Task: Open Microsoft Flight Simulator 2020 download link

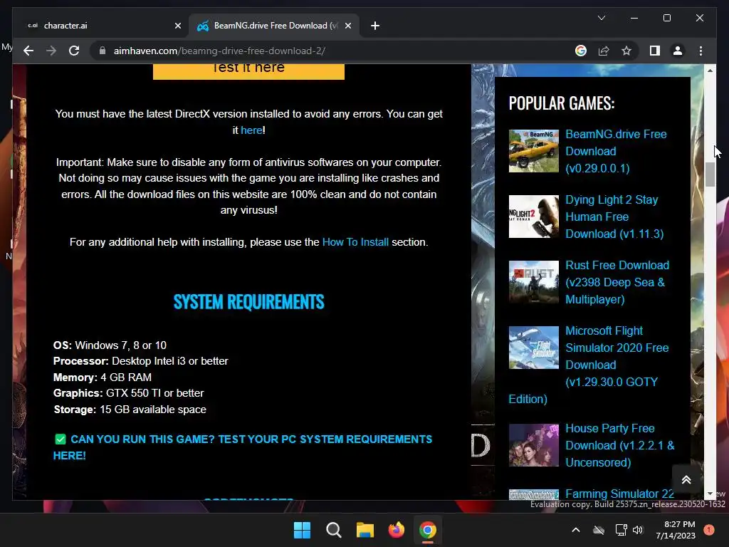Action: click(x=617, y=356)
